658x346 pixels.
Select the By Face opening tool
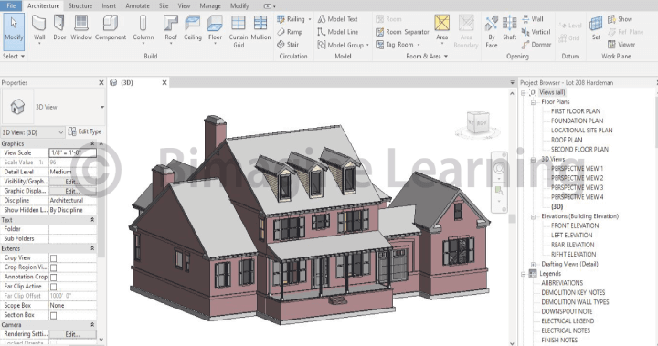point(492,31)
